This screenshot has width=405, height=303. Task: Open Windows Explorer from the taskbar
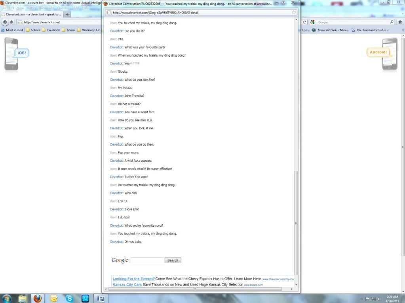point(23,298)
